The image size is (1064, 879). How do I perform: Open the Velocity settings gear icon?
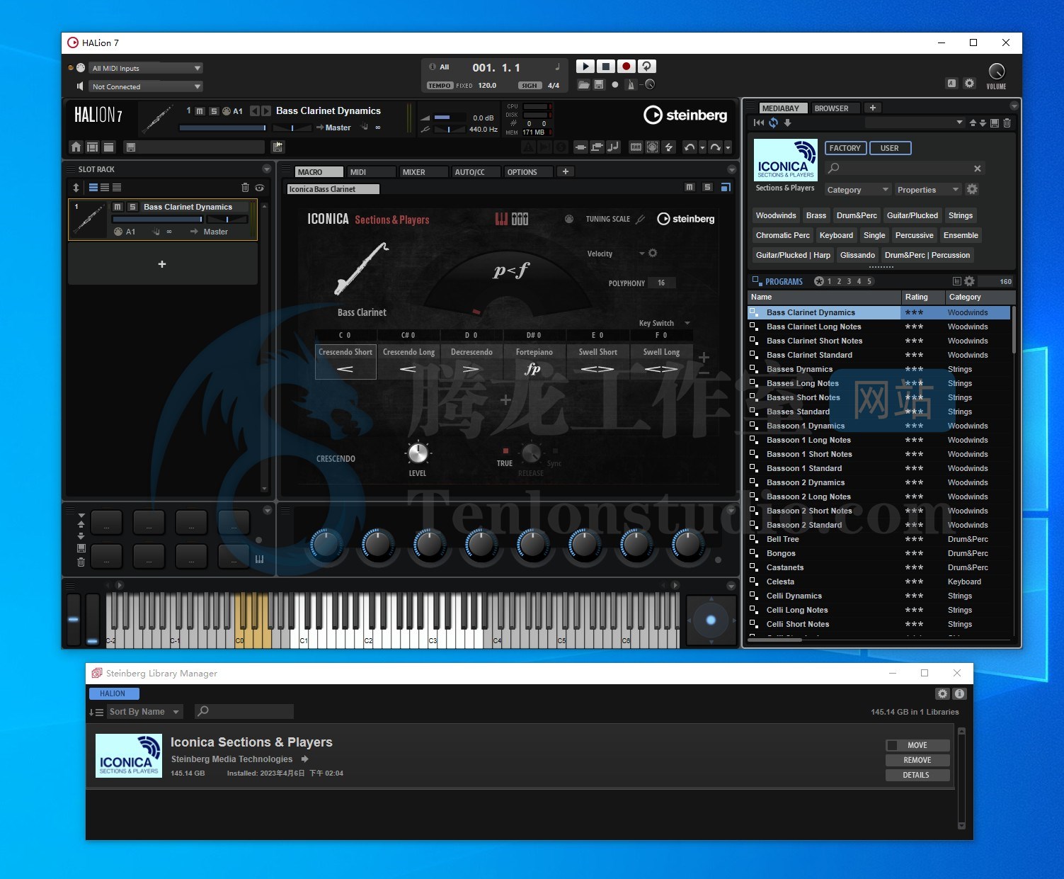(x=653, y=253)
